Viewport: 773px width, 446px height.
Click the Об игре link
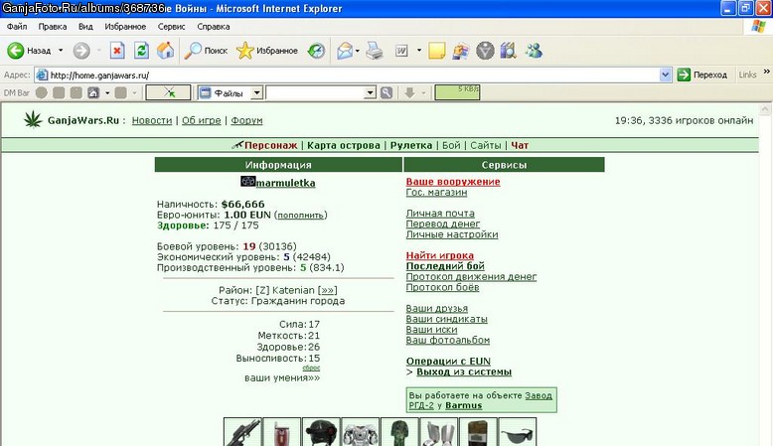coord(201,120)
